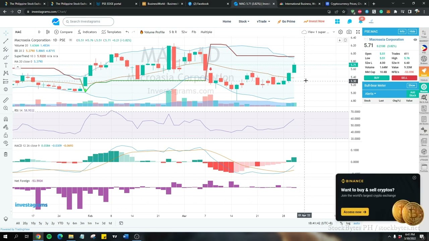Open the PSE market flag icon
Screen dimensions: 429x241
tap(424, 49)
